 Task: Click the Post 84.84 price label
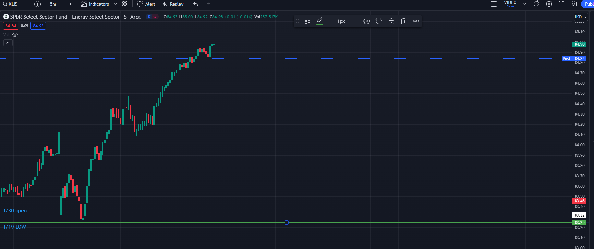coord(574,59)
